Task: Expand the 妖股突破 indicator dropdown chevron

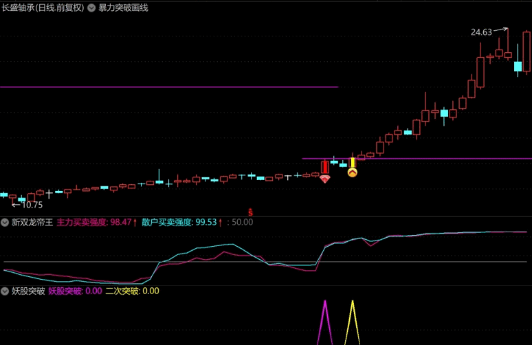Action: click(5, 291)
